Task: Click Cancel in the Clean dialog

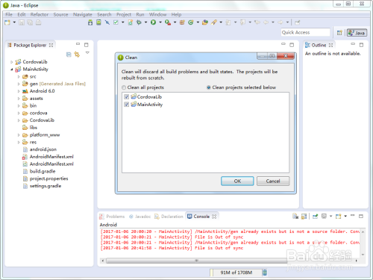Action: click(x=273, y=181)
